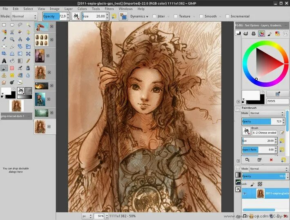Open the Mode dropdown in top toolbar
Viewport: 290px width, 220px height.
tap(25, 16)
